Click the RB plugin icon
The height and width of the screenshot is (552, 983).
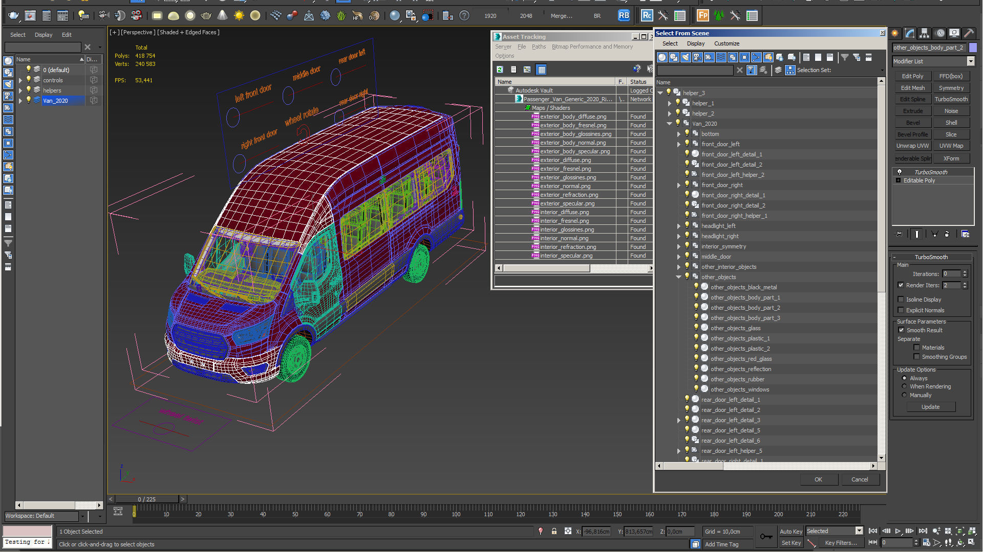(x=624, y=16)
